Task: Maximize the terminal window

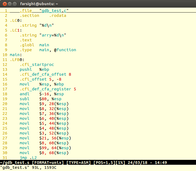Action: [x=15, y=4]
